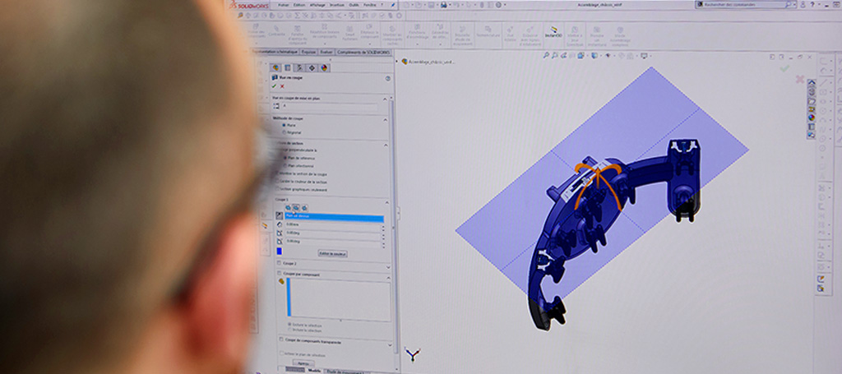This screenshot has width=842, height=374.
Task: Select the front plane button under Coupe 1
Action: (288, 208)
